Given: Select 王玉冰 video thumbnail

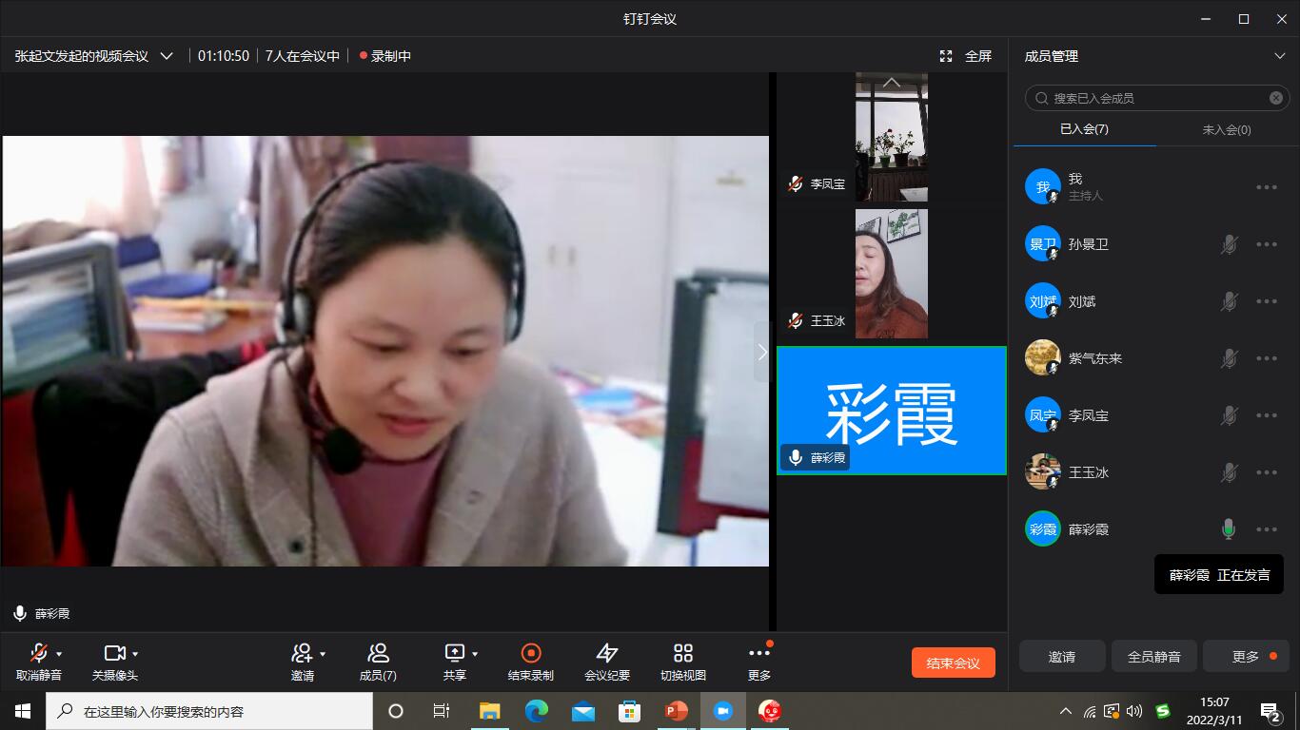Looking at the screenshot, I should tap(892, 274).
